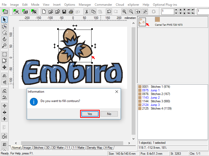
Task: Click the mouse pointer mode icon
Action: [4, 136]
